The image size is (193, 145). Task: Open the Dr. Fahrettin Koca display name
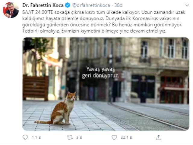[43, 5]
